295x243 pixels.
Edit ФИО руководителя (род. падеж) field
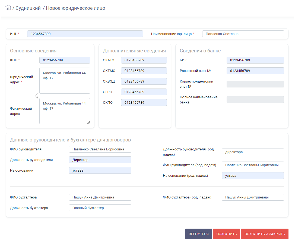253,165
